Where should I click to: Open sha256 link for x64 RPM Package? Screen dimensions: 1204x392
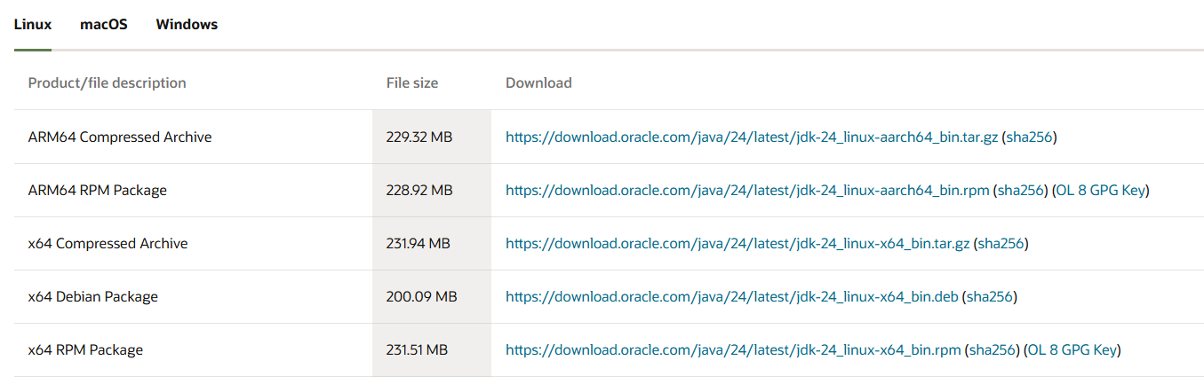(x=993, y=350)
